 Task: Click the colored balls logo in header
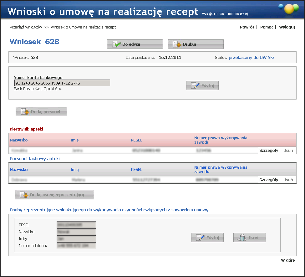288,9
